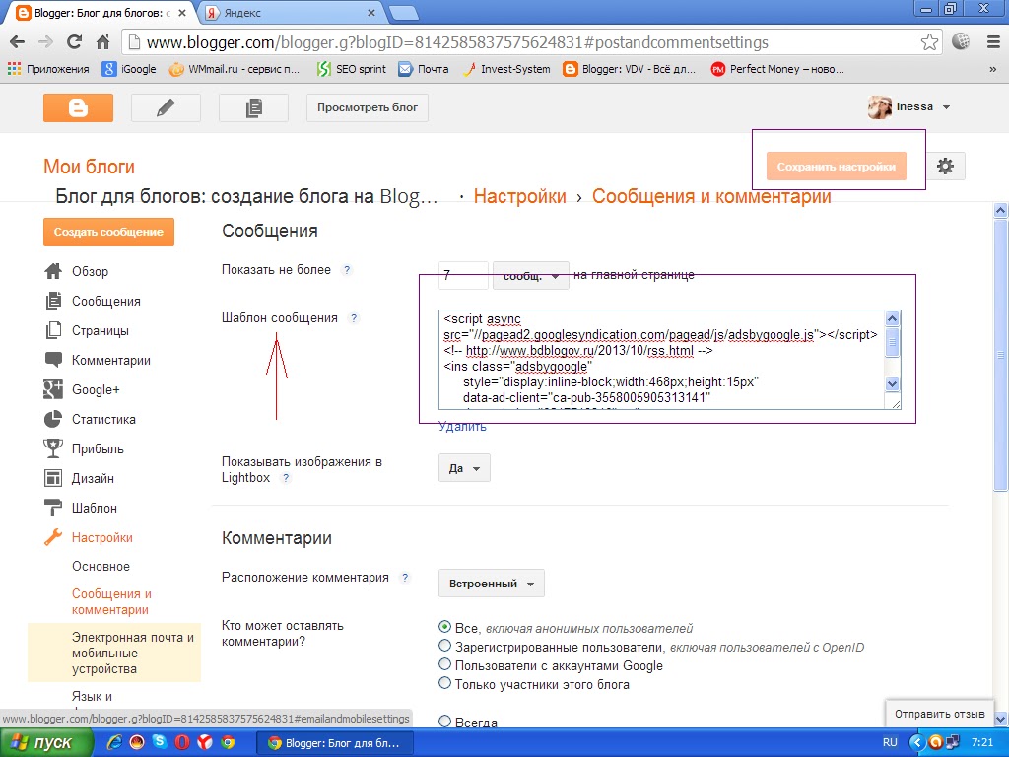1009x757 pixels.
Task: Launch Internet Explorer from the taskbar
Action: click(114, 742)
